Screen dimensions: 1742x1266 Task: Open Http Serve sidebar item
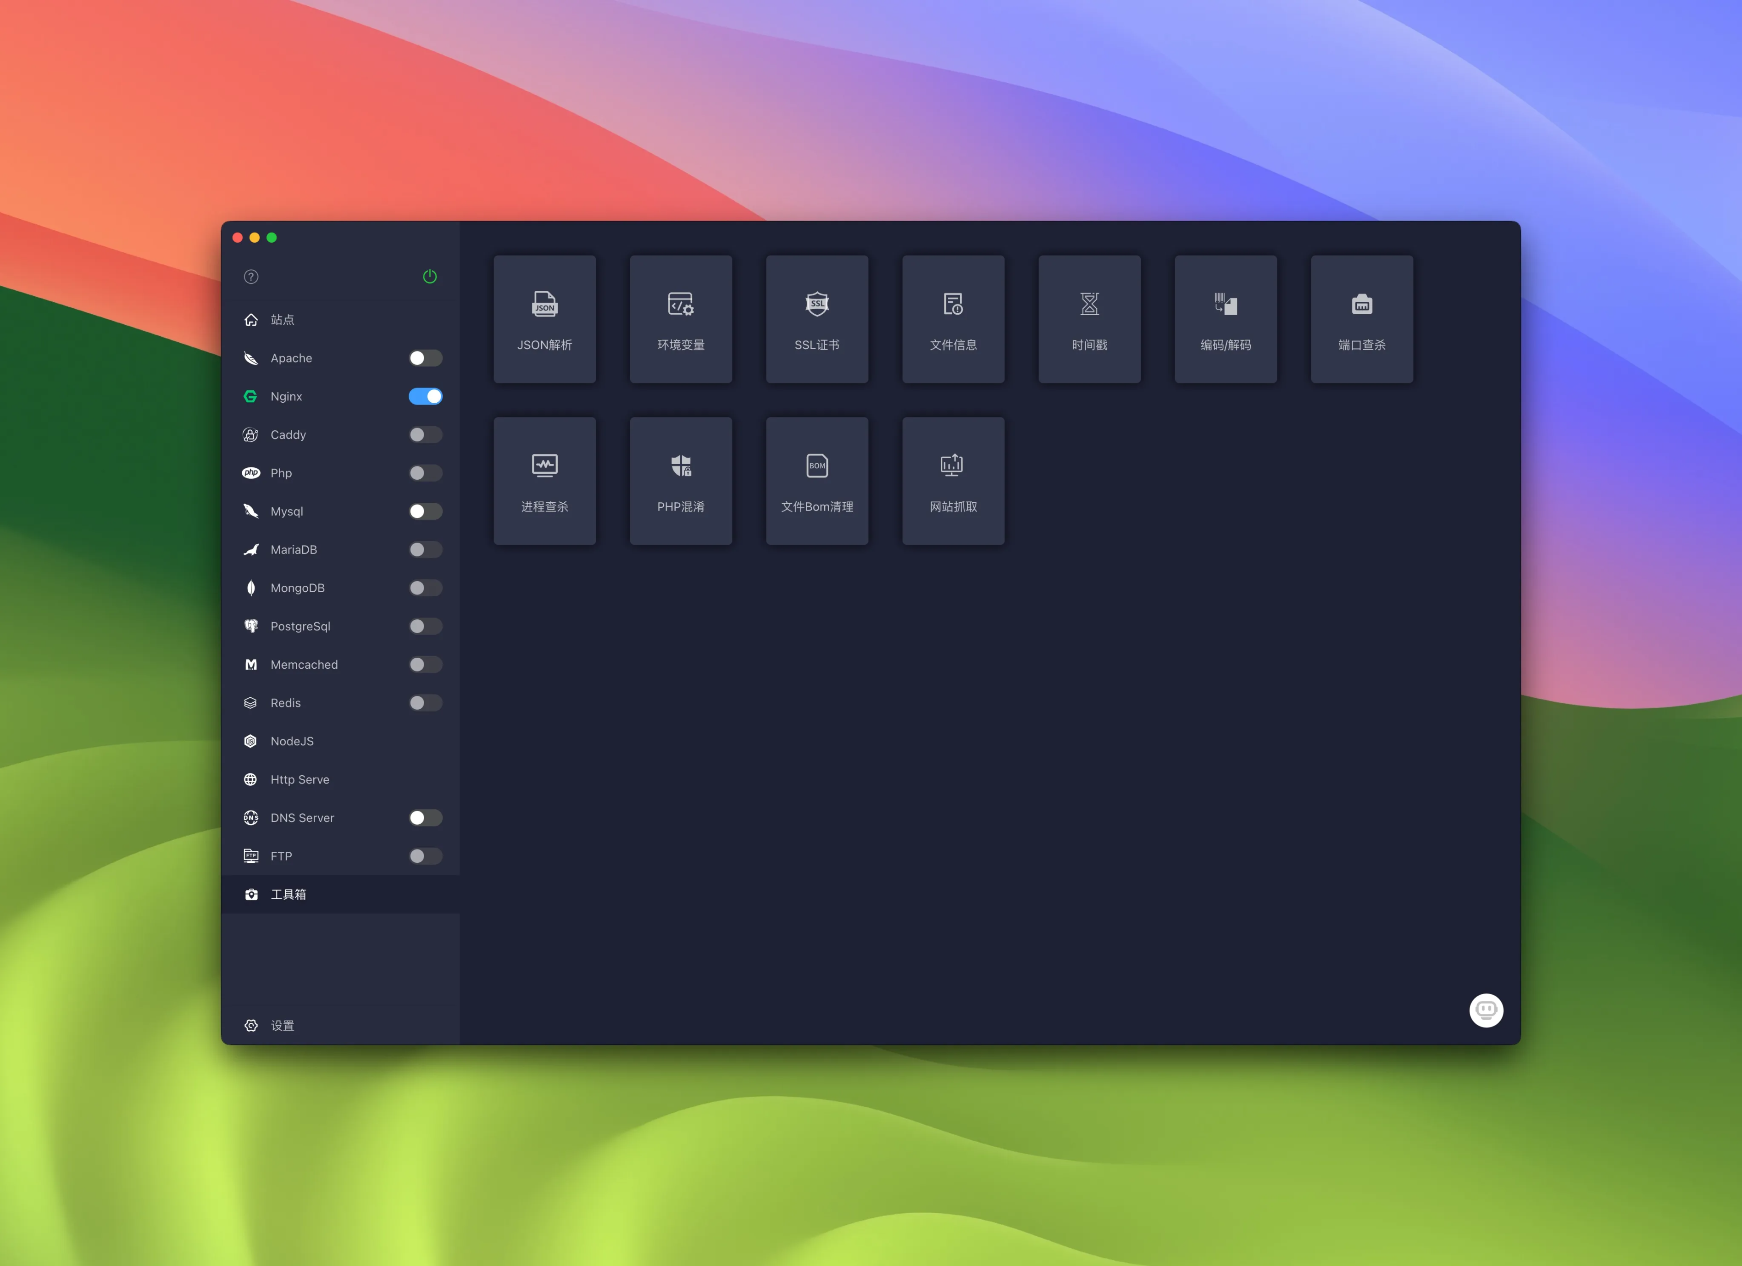point(300,780)
